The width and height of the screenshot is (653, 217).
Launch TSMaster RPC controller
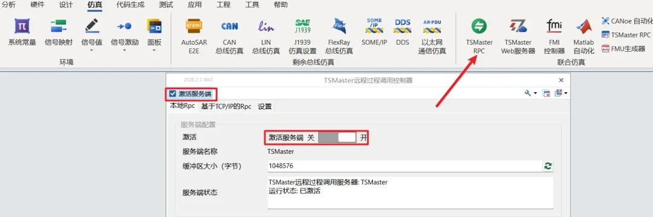click(479, 37)
